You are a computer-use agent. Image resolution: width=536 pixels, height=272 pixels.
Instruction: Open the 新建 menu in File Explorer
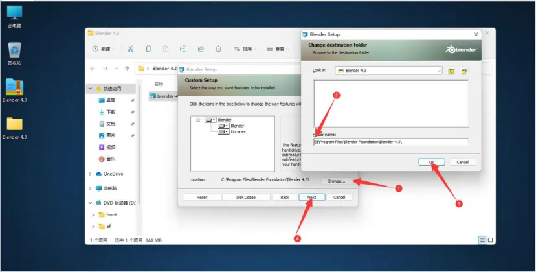104,49
